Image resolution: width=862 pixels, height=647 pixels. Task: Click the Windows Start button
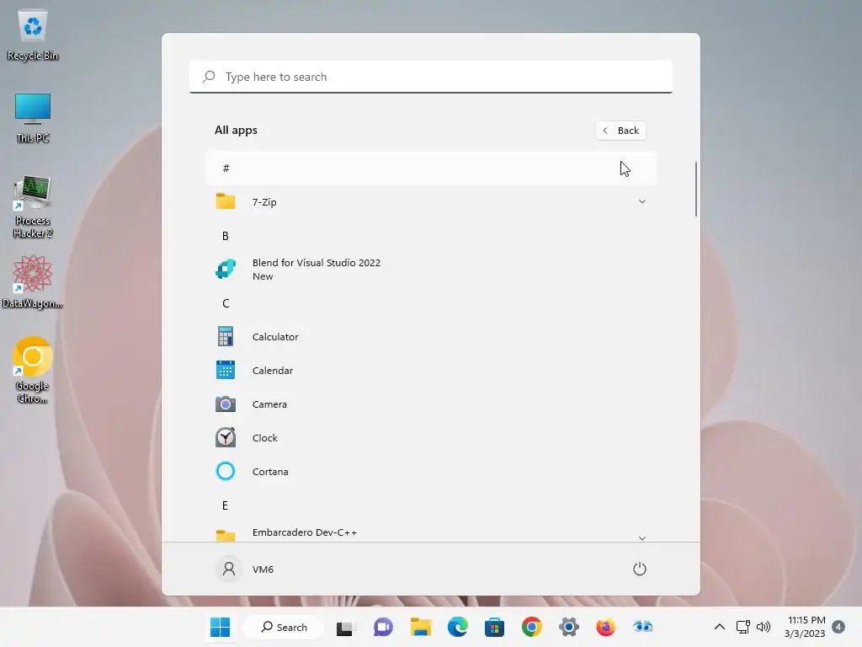(x=221, y=627)
